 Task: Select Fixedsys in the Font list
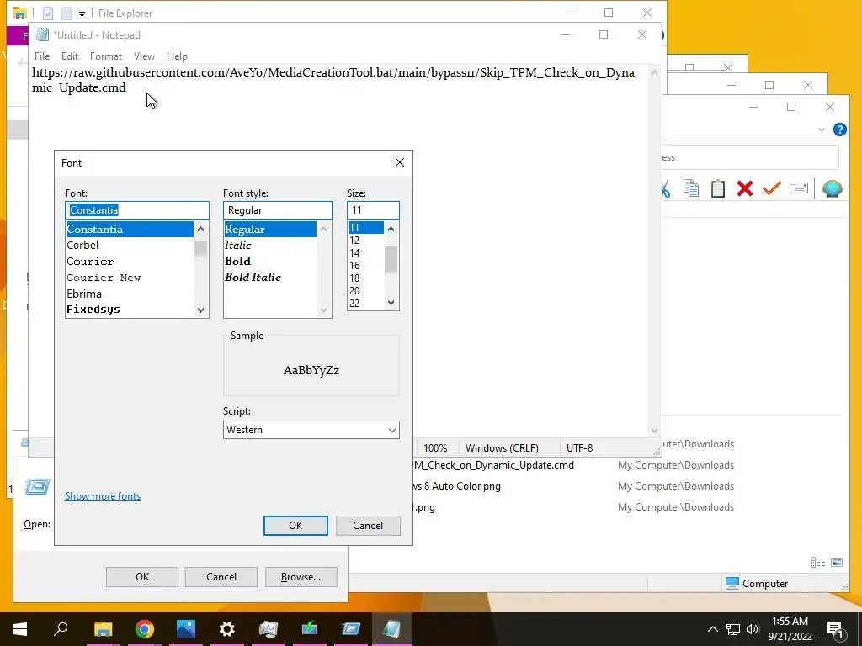(130, 310)
